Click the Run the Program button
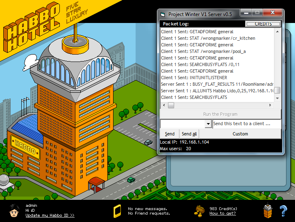This screenshot has height=222, width=295. click(x=220, y=114)
